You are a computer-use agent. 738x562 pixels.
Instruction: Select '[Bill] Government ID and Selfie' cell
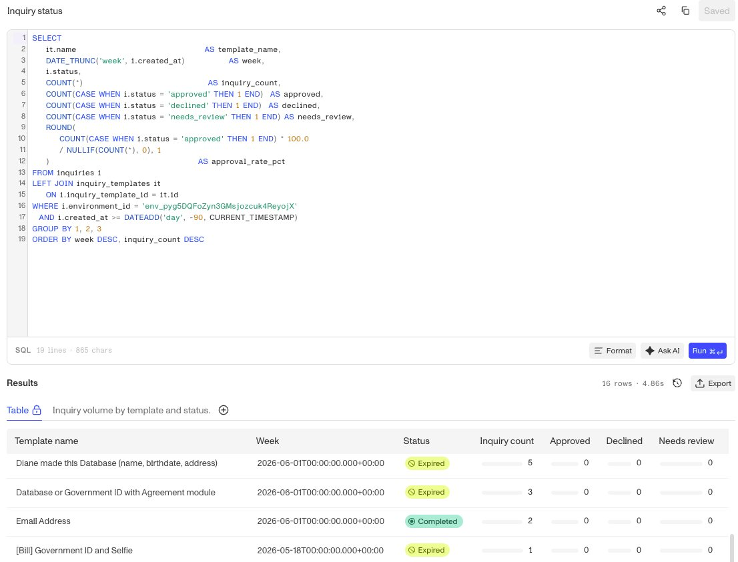74,550
